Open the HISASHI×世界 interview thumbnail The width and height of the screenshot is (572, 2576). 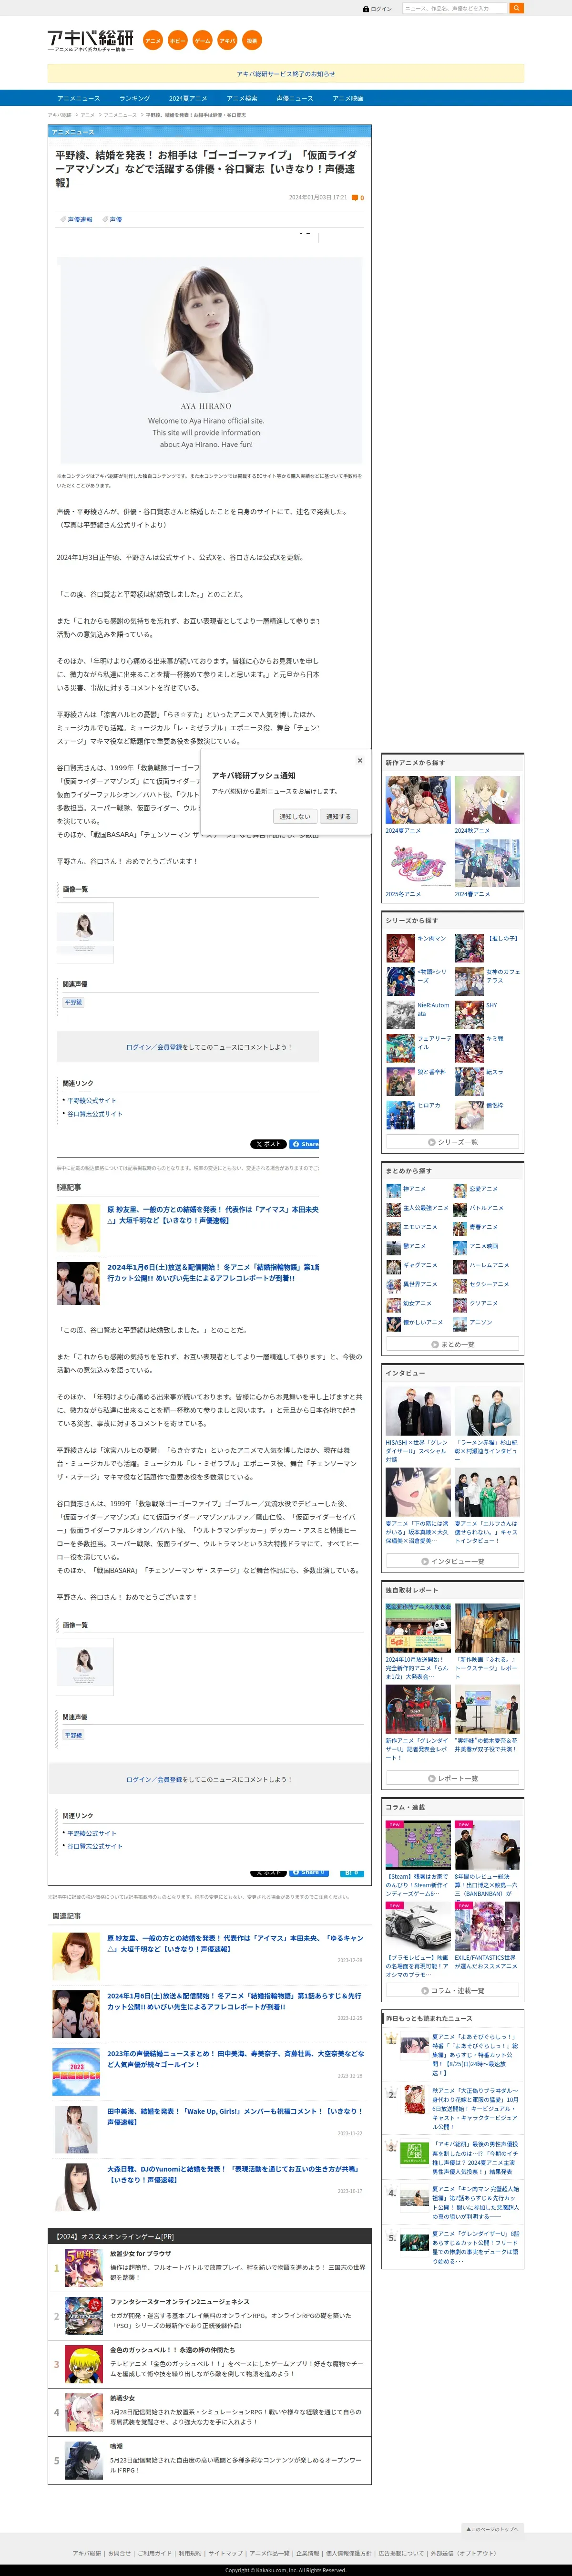point(418,1410)
